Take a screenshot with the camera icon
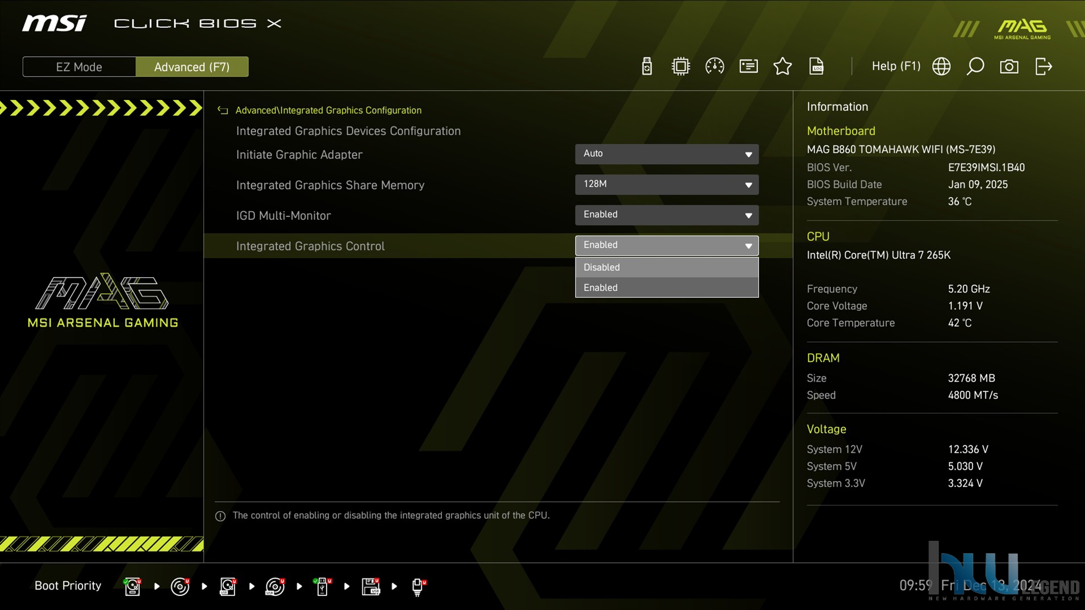The height and width of the screenshot is (610, 1085). [1009, 66]
